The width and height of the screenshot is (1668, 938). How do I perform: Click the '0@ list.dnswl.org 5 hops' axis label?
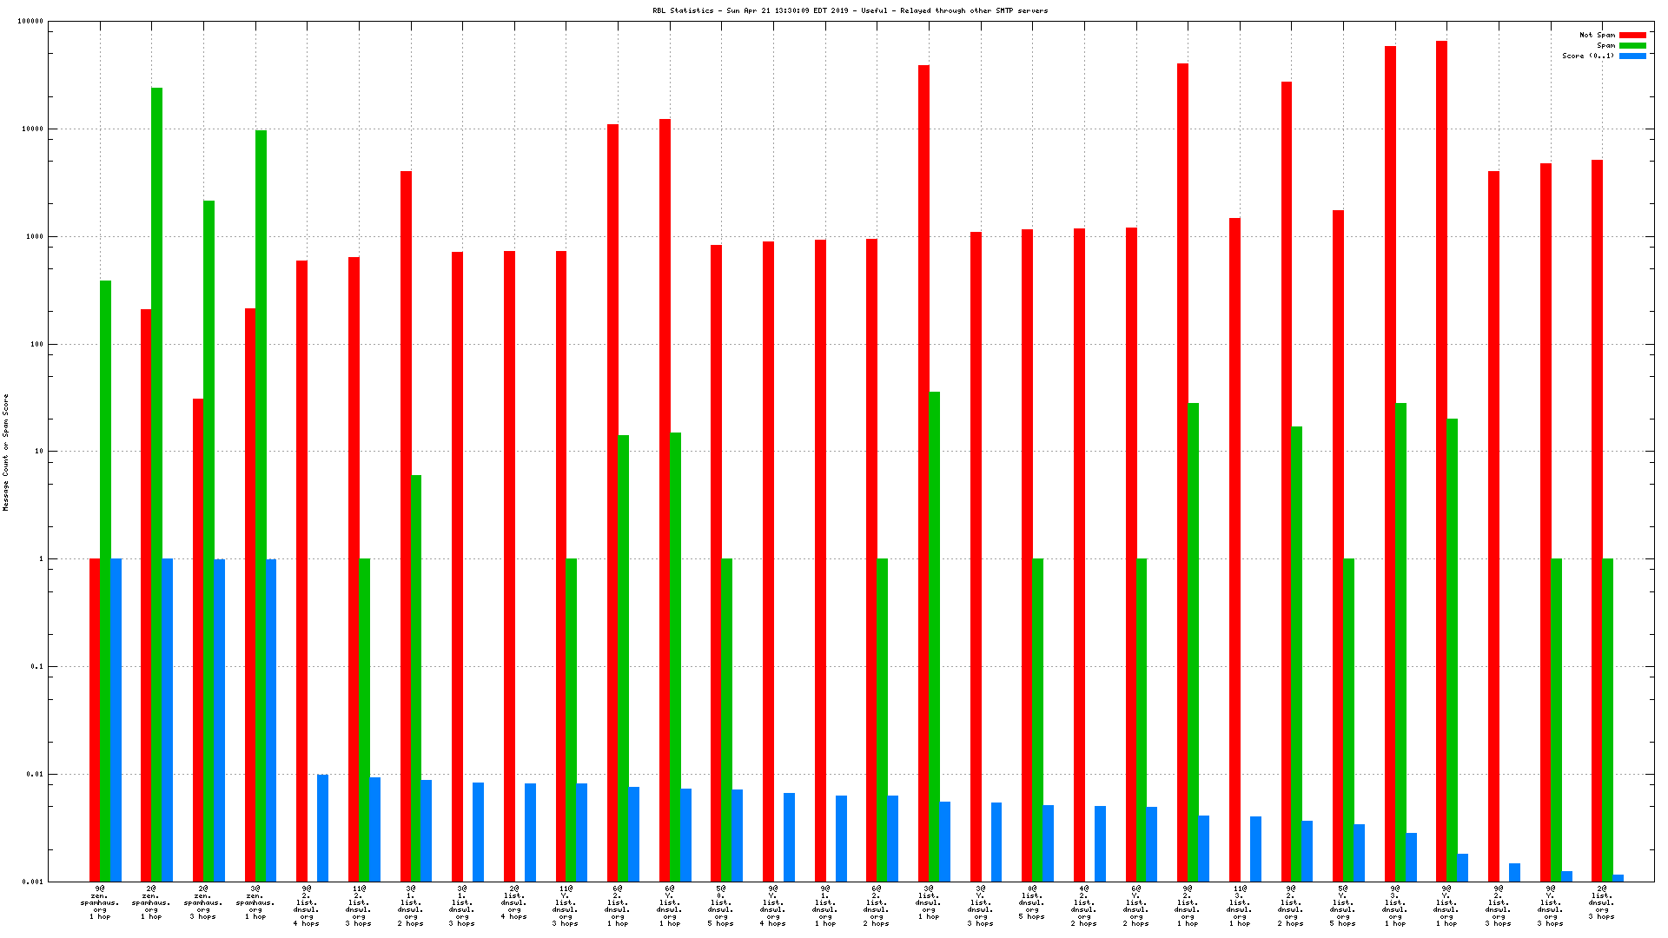point(1032,902)
